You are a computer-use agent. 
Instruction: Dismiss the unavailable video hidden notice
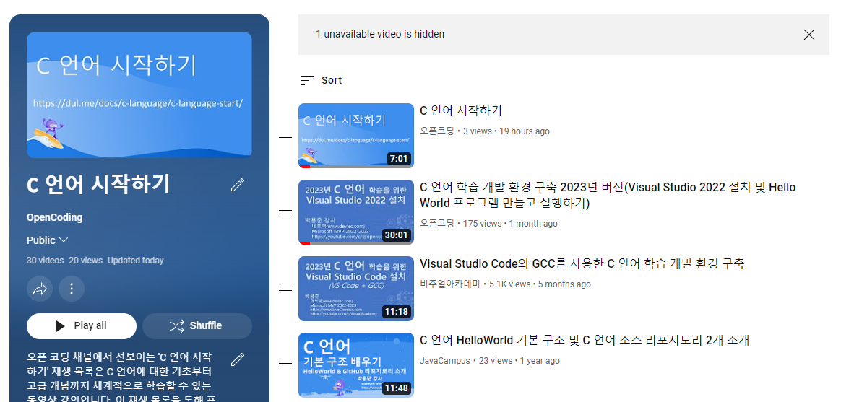point(809,35)
